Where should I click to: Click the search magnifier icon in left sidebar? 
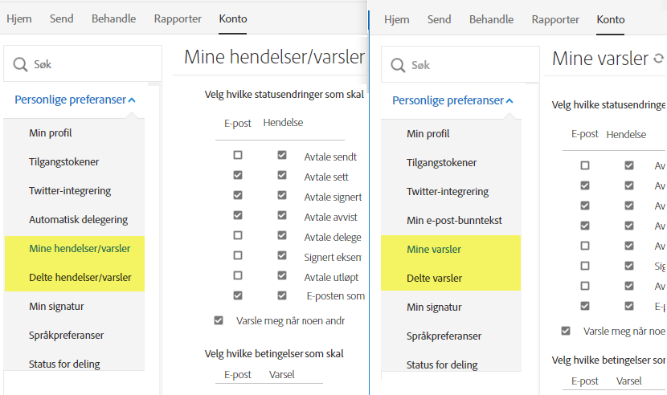click(20, 64)
